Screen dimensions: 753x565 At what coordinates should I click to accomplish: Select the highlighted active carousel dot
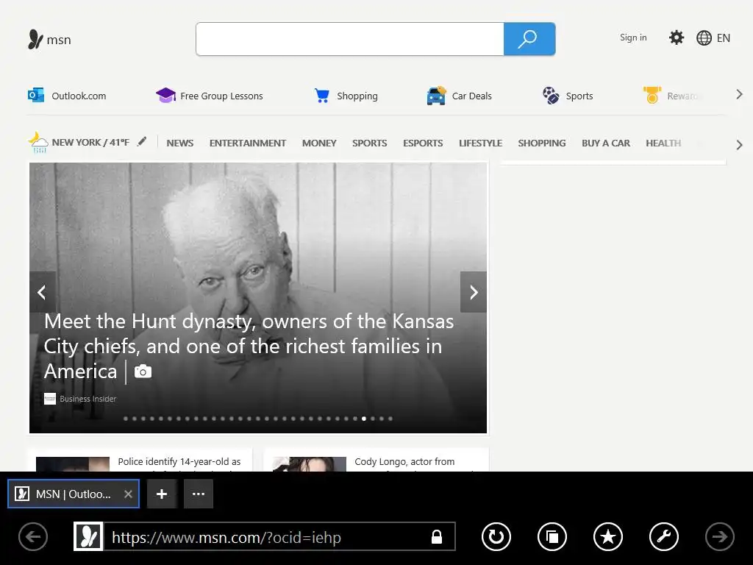pyautogui.click(x=364, y=419)
